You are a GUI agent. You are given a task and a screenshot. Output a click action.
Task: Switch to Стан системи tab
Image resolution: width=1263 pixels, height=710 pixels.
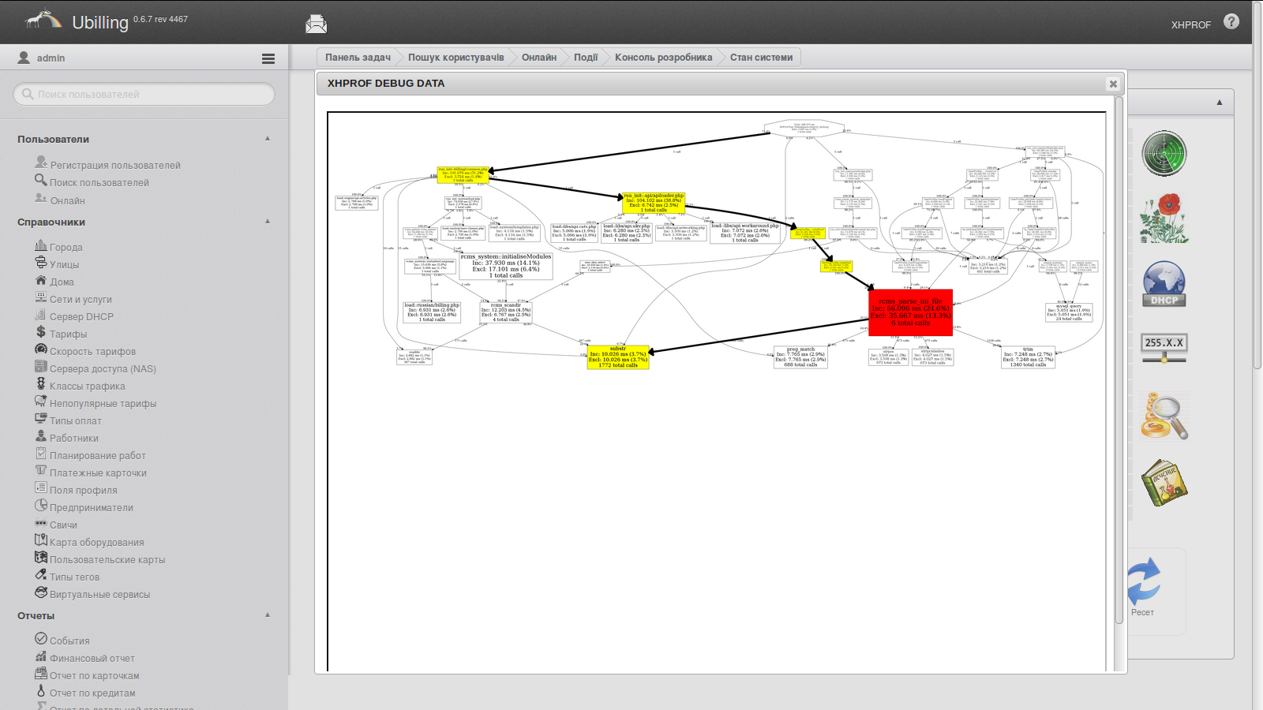pyautogui.click(x=761, y=57)
